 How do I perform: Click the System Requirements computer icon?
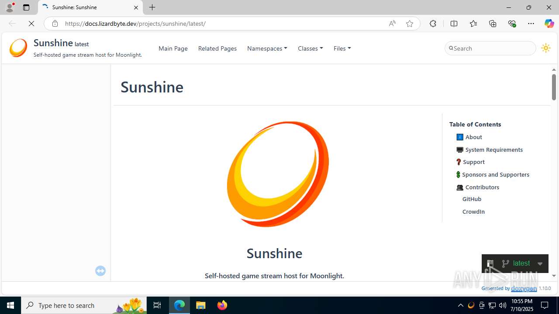[x=460, y=150]
